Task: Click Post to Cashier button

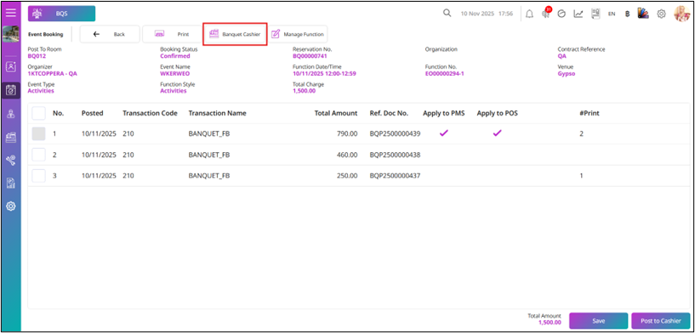Action: tap(661, 321)
